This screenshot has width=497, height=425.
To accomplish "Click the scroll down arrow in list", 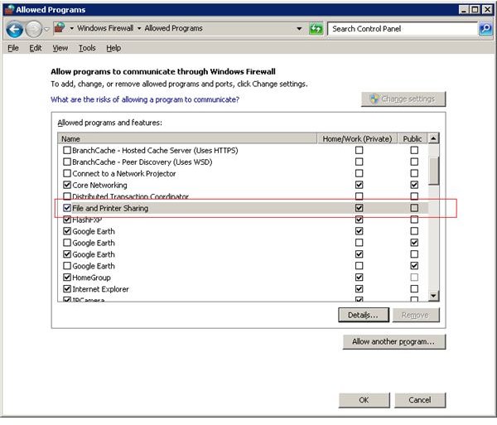I will coord(433,296).
